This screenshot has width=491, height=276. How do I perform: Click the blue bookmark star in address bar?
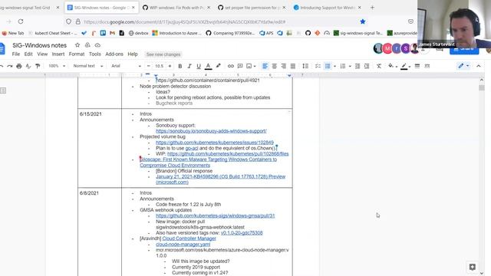pyautogui.click(x=363, y=21)
